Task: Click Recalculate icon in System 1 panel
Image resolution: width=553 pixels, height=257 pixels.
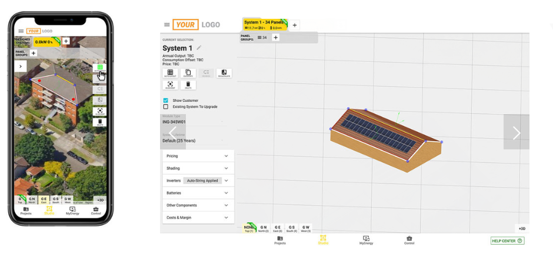Action: pyautogui.click(x=224, y=74)
